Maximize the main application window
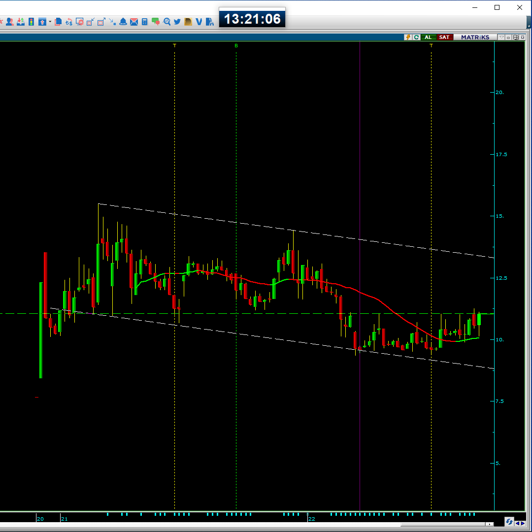The height and width of the screenshot is (532, 532). pyautogui.click(x=497, y=7)
